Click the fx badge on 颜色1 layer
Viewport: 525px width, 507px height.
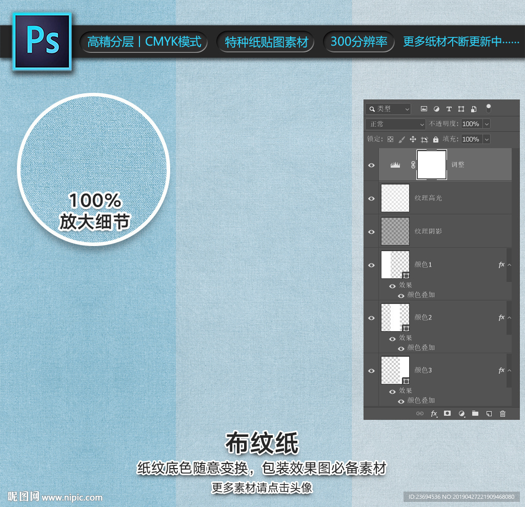click(x=501, y=265)
